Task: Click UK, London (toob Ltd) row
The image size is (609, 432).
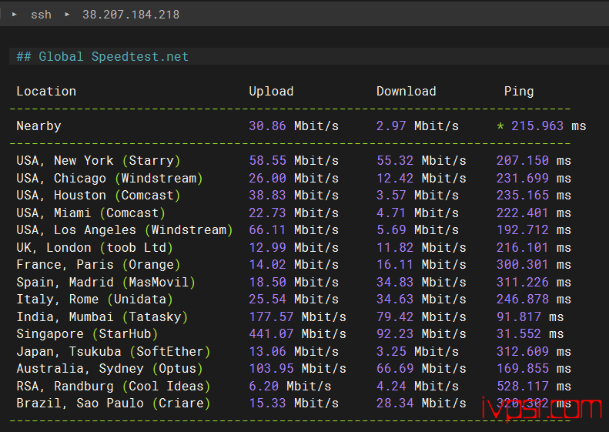Action: pyautogui.click(x=95, y=247)
